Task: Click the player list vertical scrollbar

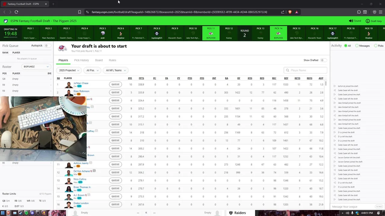Action: (x=325, y=83)
